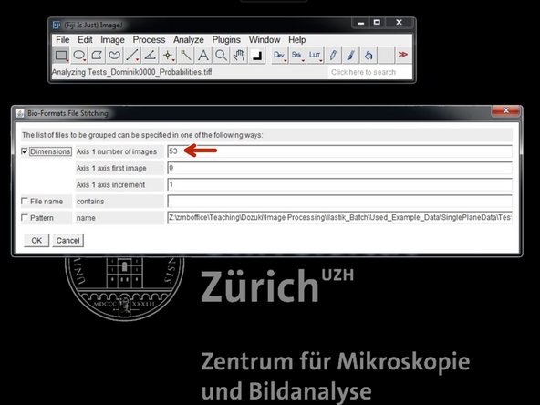540x405 pixels.
Task: Click the 'contains' label
Action: [x=90, y=202]
